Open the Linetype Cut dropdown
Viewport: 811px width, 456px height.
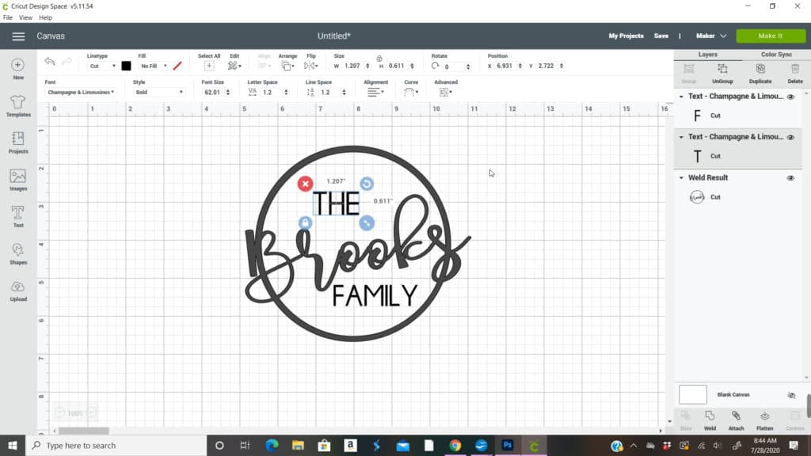(102, 66)
